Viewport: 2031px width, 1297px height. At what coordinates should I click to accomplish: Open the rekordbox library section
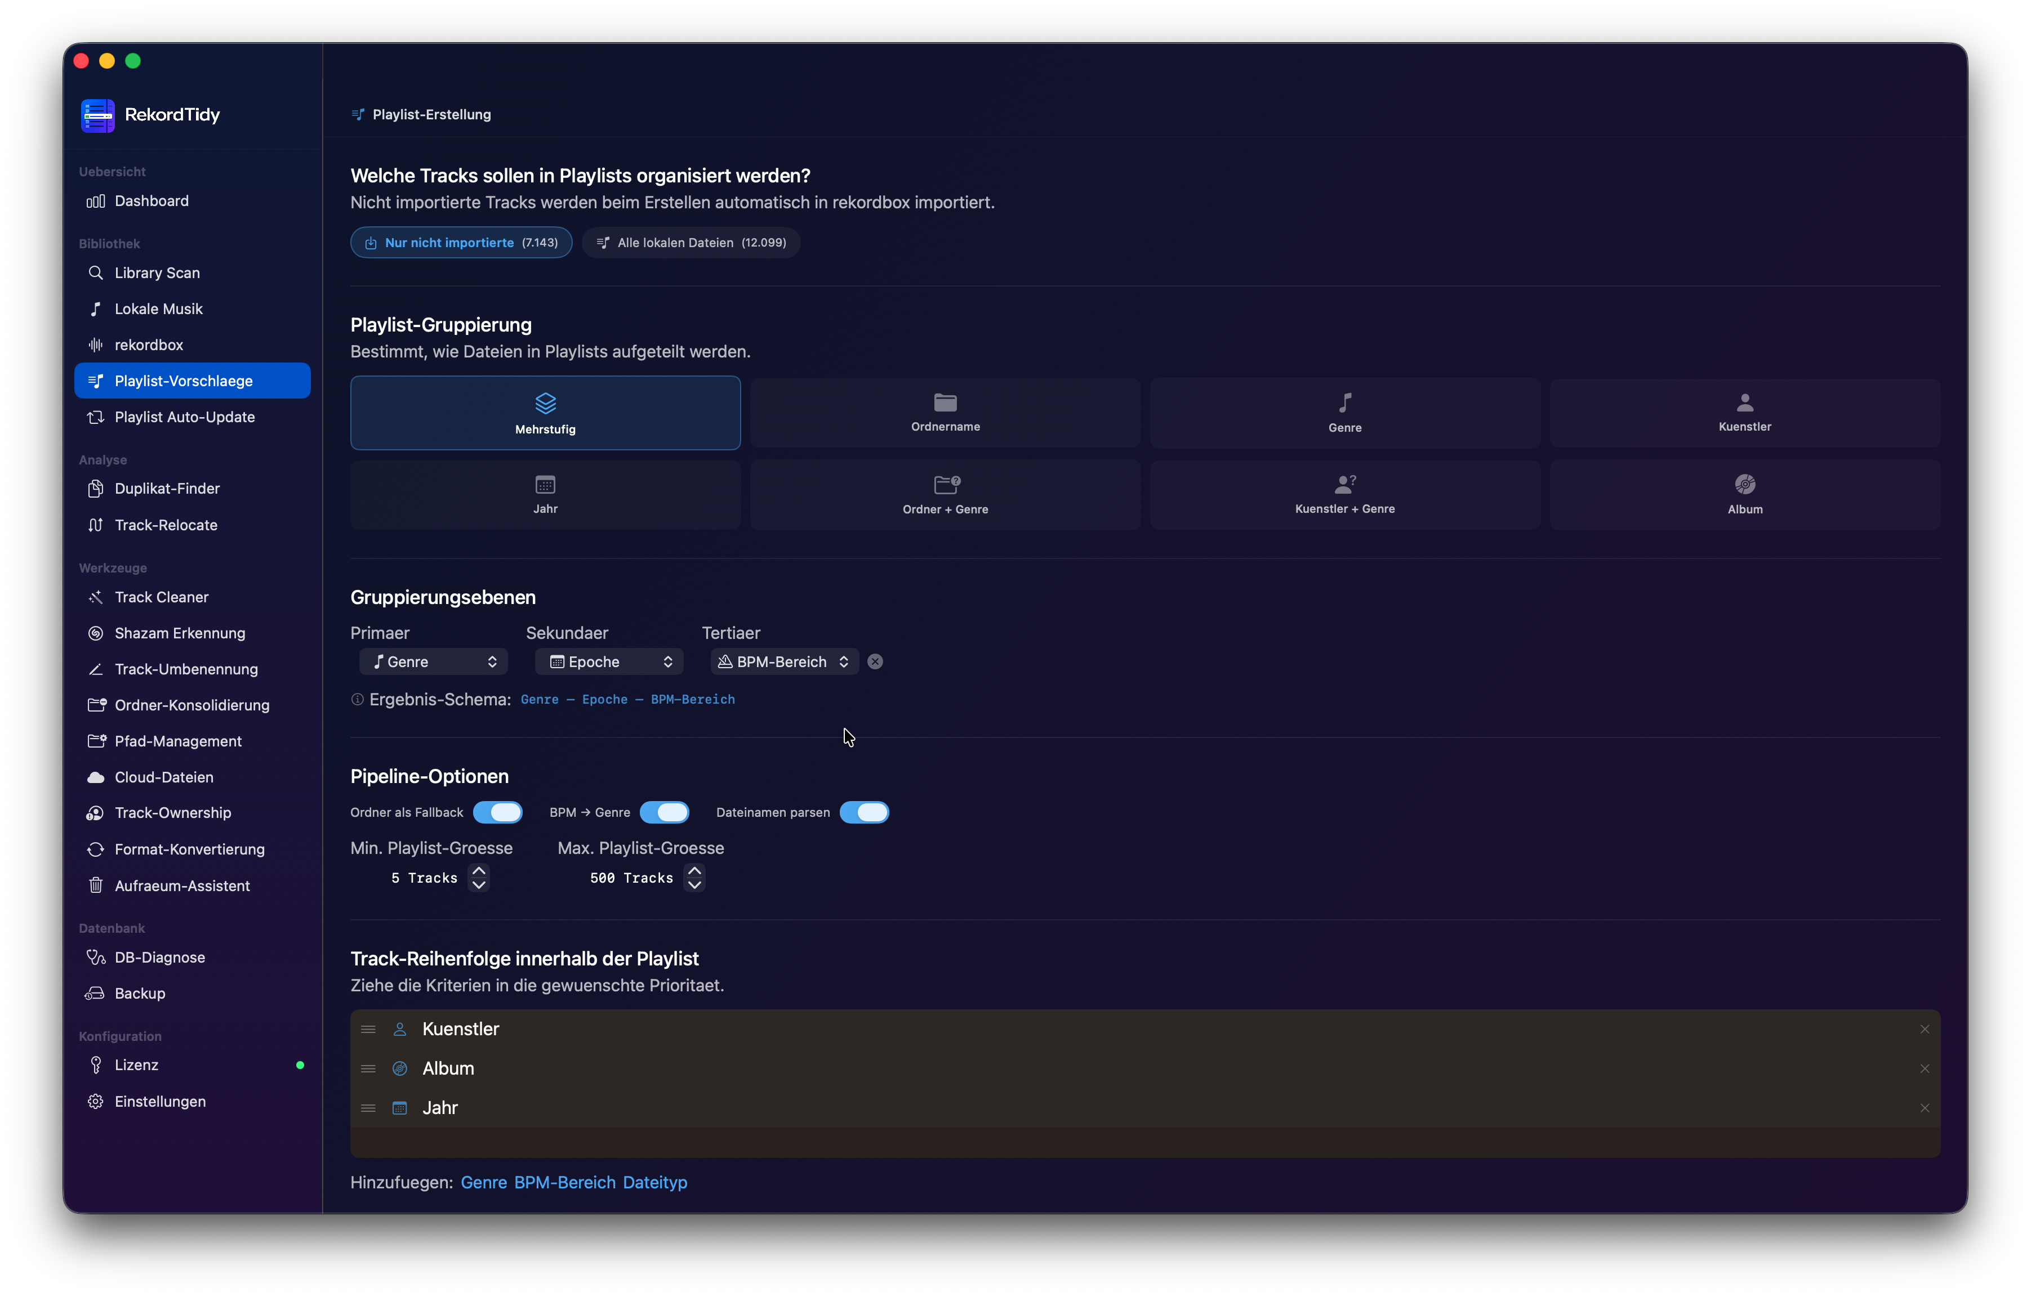click(192, 345)
